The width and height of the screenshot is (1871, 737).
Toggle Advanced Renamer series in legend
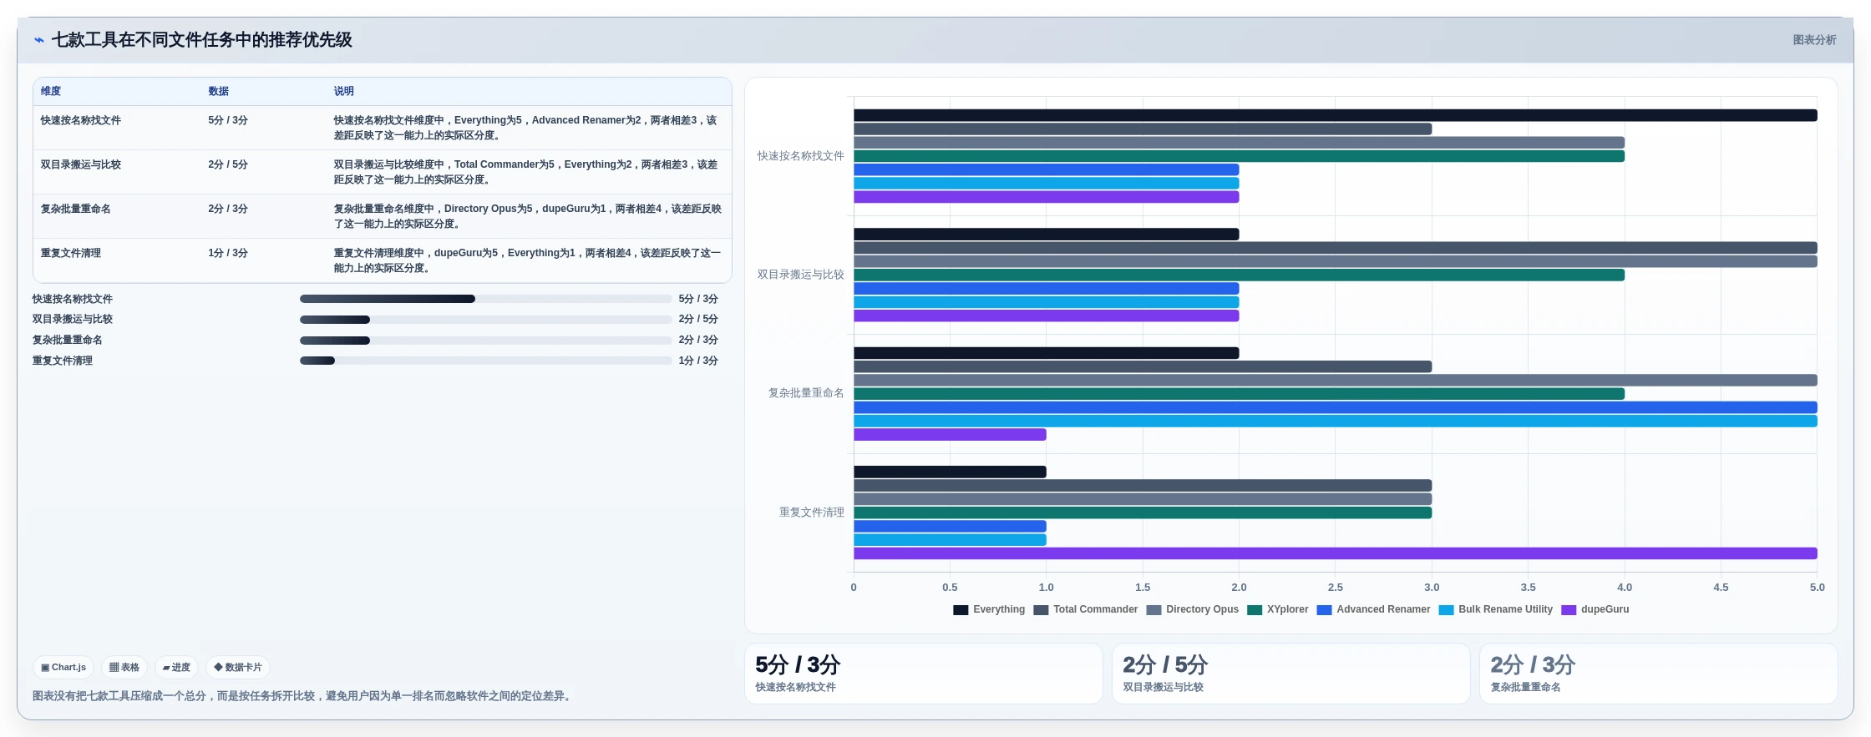[x=1374, y=609]
